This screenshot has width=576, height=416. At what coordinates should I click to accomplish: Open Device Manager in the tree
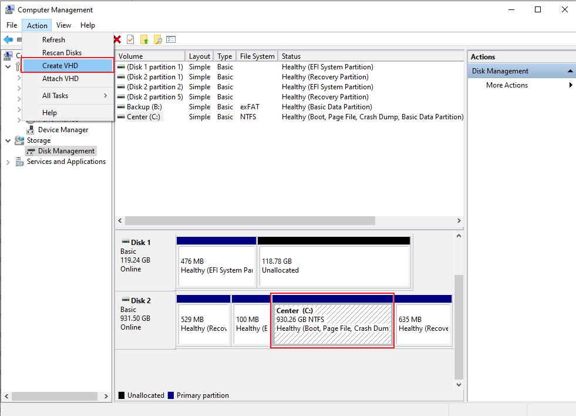[x=63, y=130]
